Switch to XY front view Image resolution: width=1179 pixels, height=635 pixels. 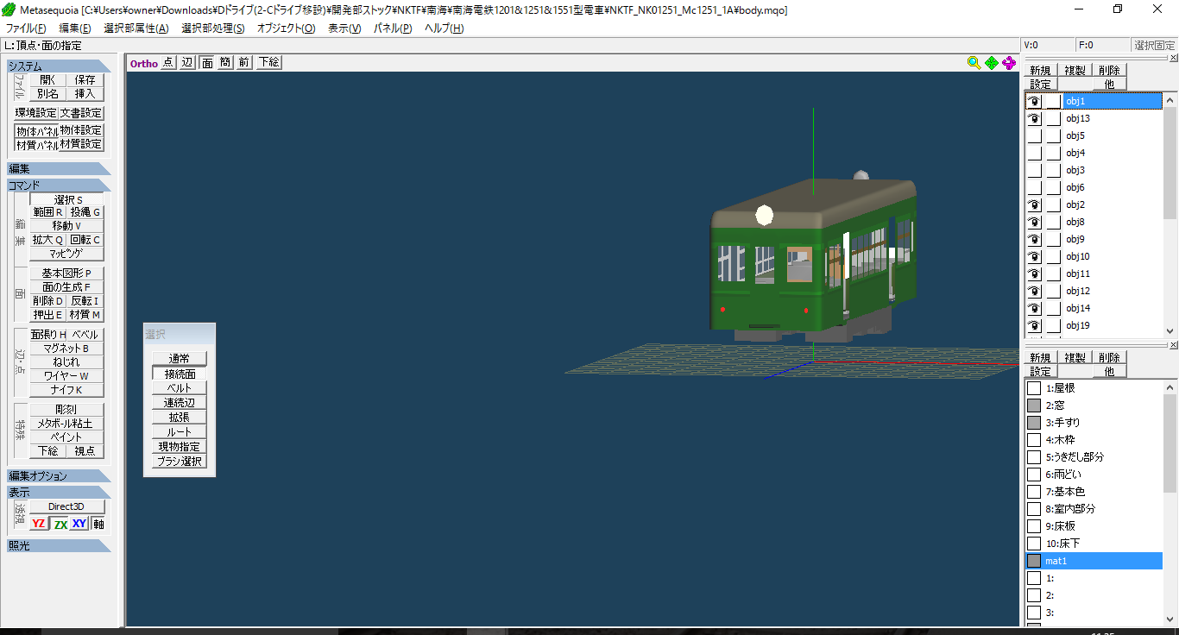pos(79,524)
